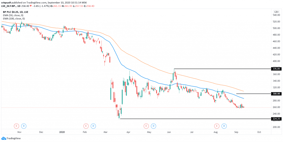The width and height of the screenshot is (283, 142).
Task: Click the 200.00 price axis label
Action: coord(276,127)
